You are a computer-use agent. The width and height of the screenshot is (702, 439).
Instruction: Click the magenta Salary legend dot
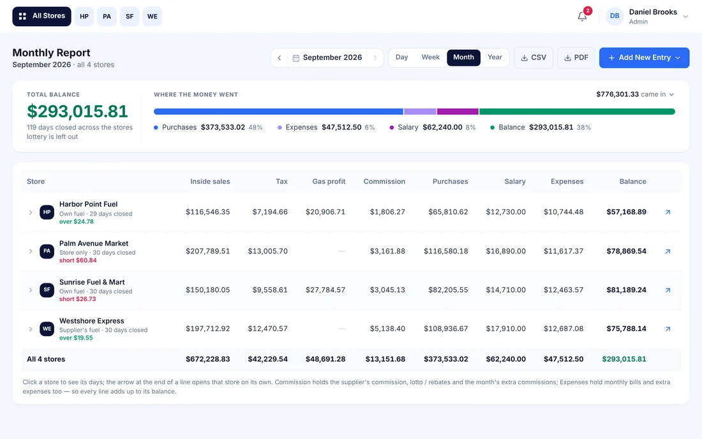pos(392,128)
